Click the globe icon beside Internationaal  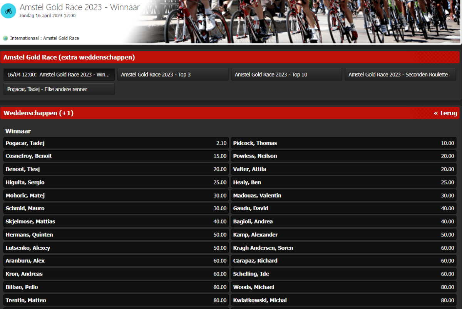point(5,38)
